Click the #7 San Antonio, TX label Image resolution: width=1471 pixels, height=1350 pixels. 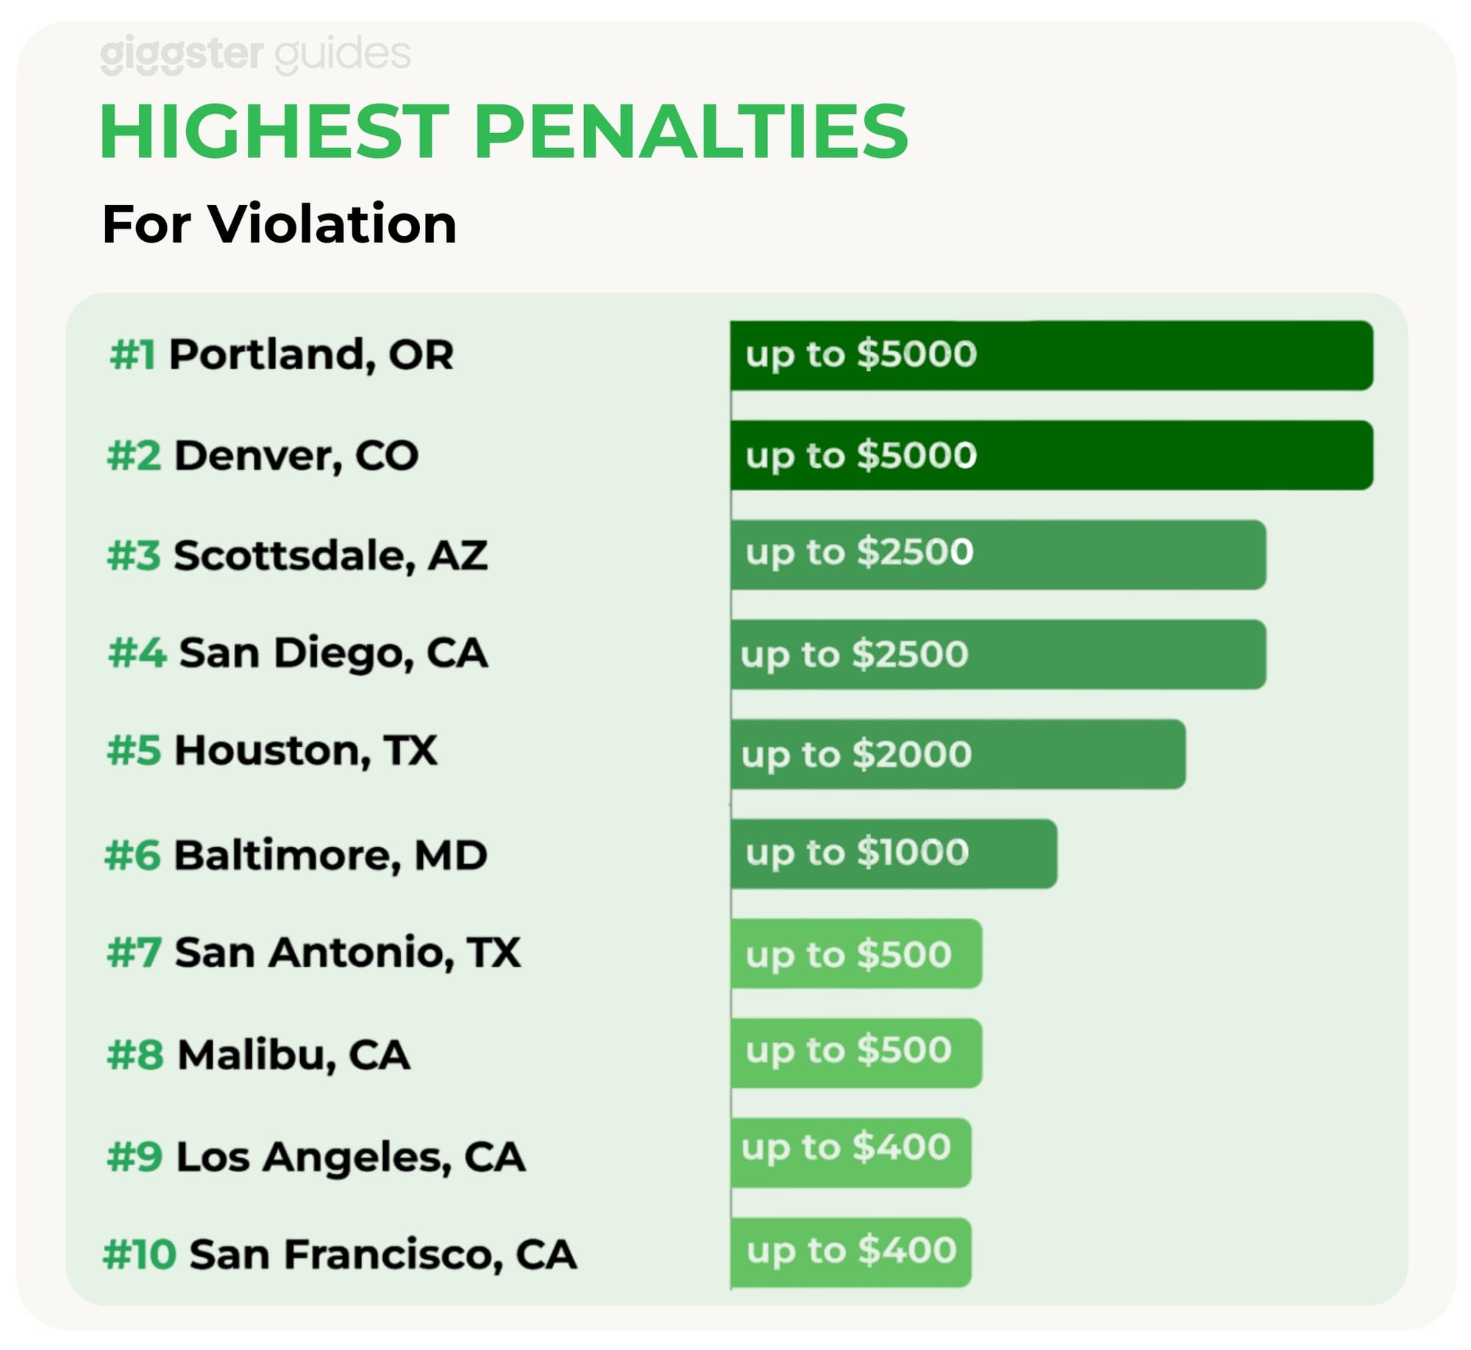314,953
